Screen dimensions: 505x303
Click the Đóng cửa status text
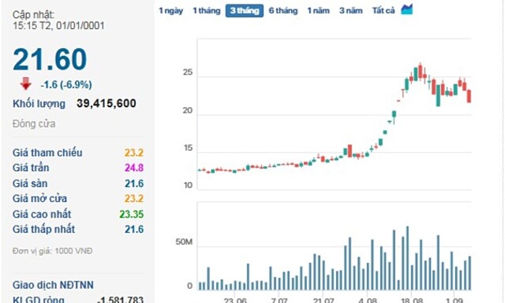(x=34, y=124)
